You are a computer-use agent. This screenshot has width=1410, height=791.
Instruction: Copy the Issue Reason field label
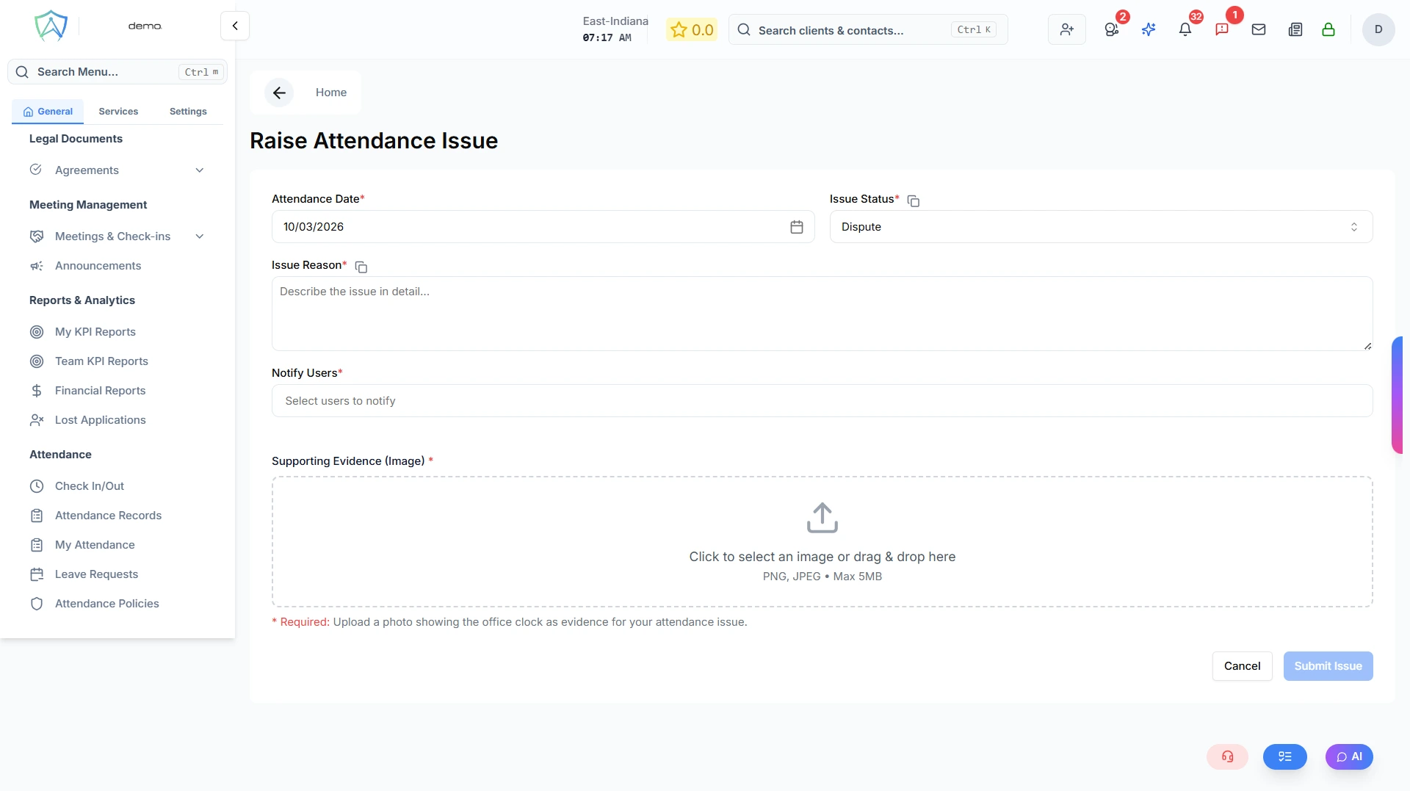click(x=361, y=267)
